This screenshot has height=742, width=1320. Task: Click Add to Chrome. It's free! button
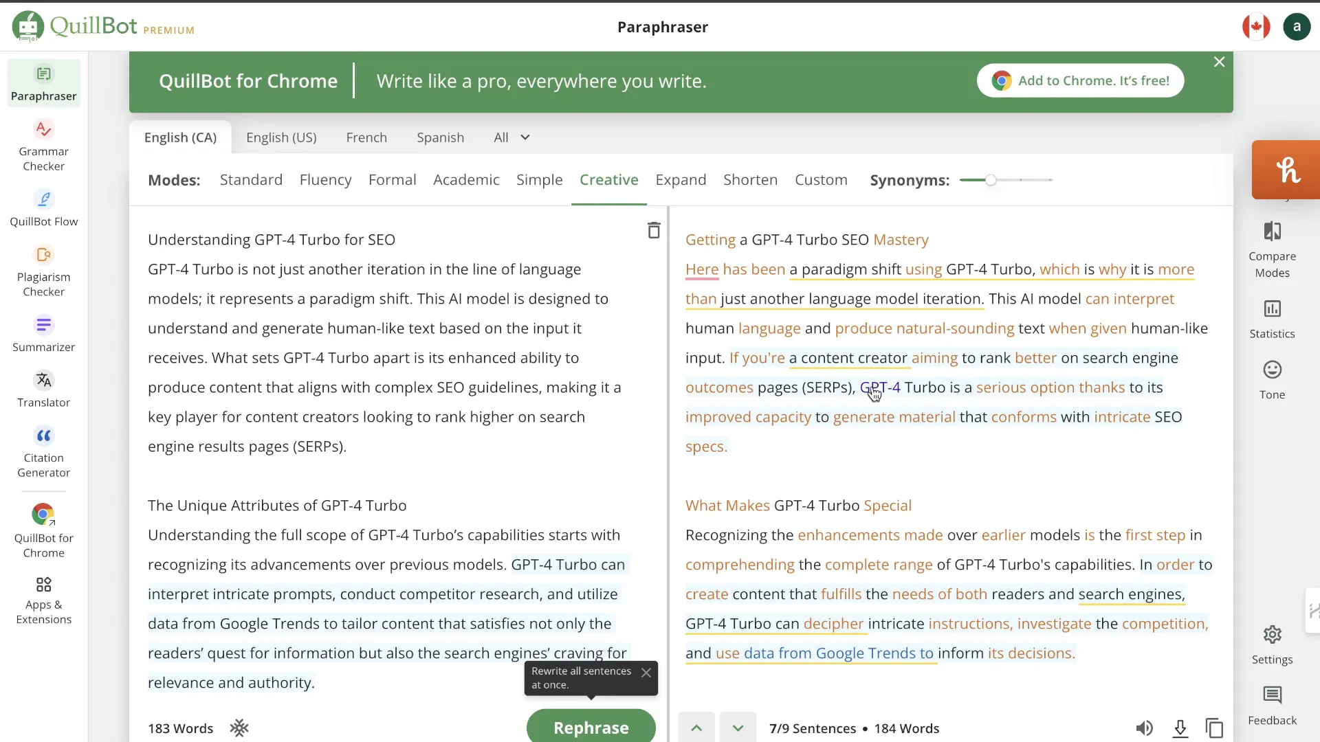coord(1080,80)
